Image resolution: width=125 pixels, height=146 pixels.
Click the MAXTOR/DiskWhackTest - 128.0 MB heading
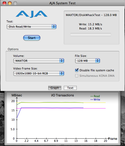click(91, 15)
